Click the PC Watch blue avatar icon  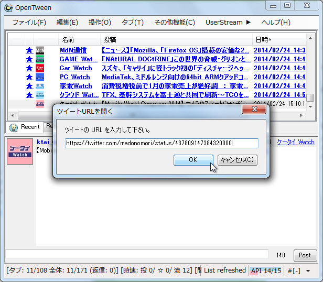pos(40,77)
